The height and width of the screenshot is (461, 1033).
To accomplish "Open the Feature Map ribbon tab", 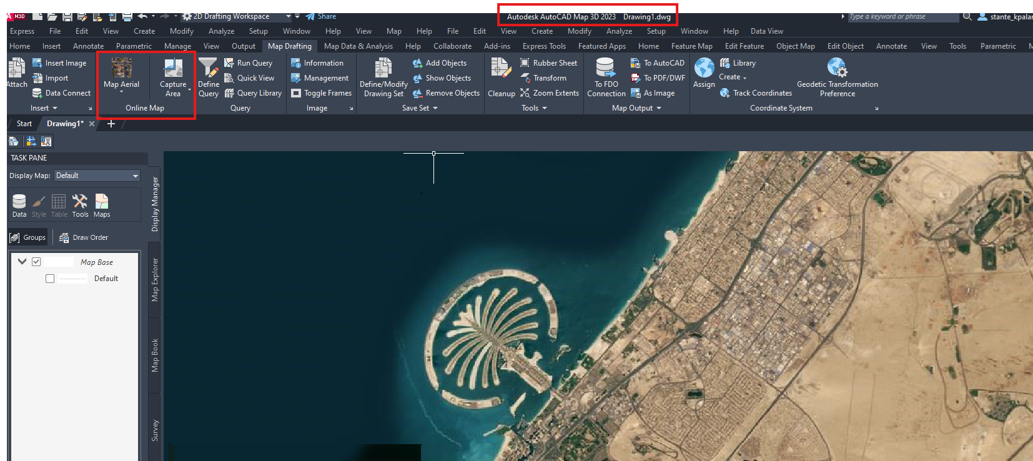I will pyautogui.click(x=691, y=46).
